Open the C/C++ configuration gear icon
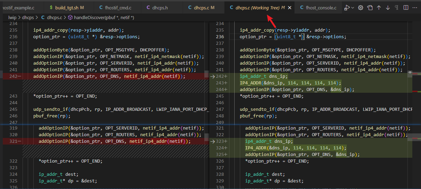The height and width of the screenshot is (189, 421). [x=361, y=8]
